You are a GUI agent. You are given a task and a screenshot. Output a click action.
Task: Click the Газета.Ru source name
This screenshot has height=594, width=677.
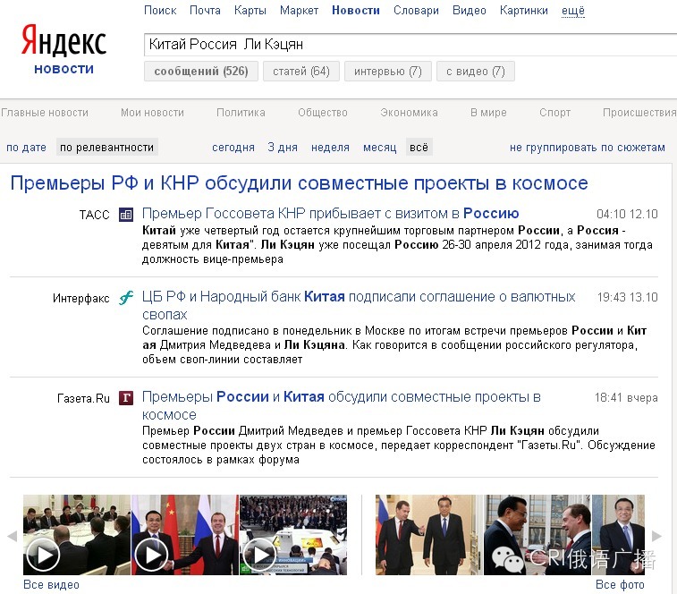coord(83,398)
